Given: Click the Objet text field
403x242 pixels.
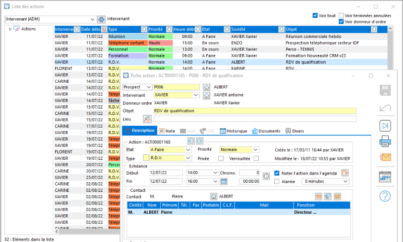Looking at the screenshot, I should (255, 111).
